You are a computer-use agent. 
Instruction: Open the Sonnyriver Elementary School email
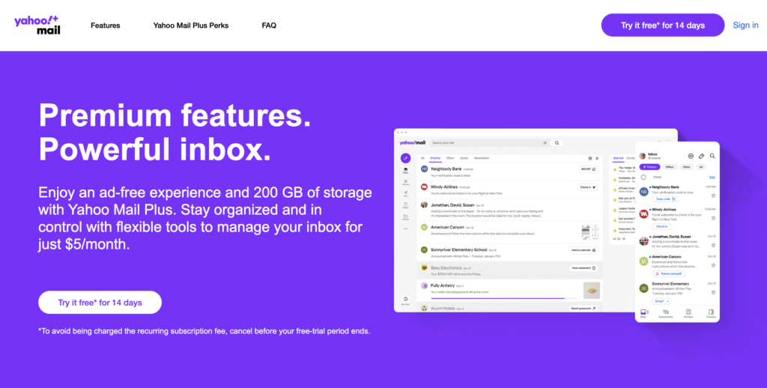click(509, 253)
